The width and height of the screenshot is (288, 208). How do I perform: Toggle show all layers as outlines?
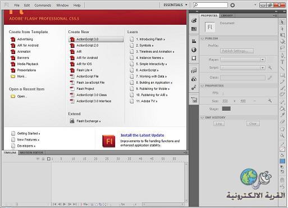(x=49, y=159)
